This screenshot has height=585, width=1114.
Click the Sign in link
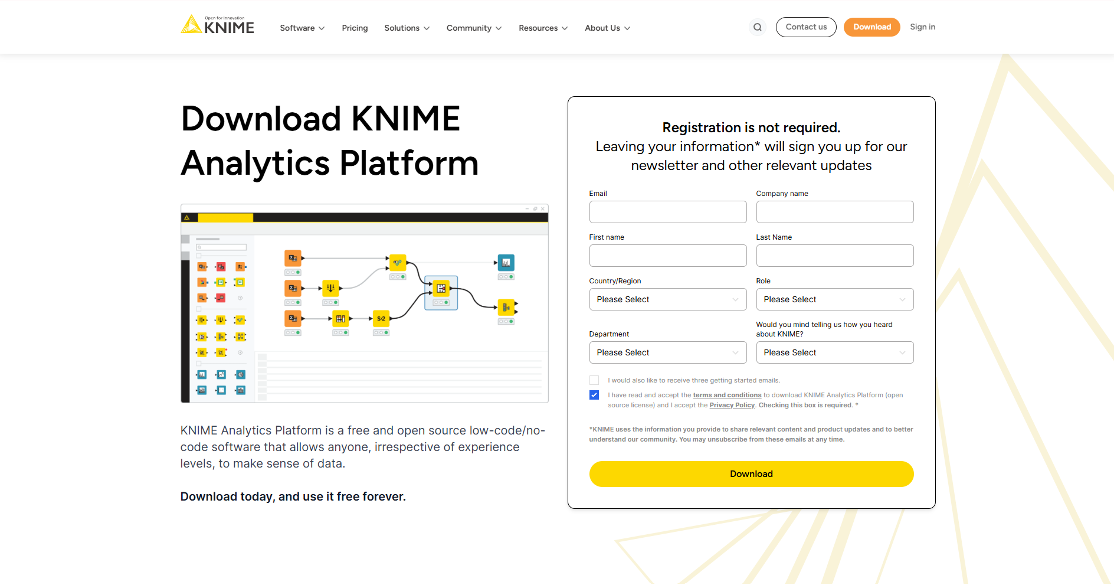(922, 27)
